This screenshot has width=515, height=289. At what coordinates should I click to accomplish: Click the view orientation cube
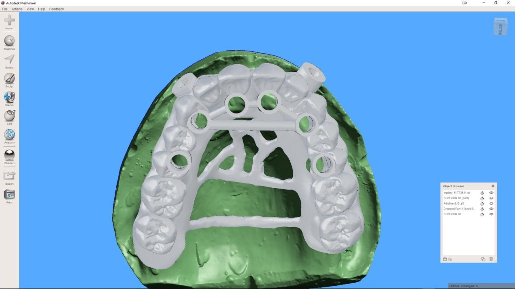(501, 26)
